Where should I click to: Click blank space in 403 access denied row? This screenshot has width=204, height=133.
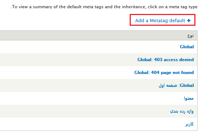(x=65, y=60)
